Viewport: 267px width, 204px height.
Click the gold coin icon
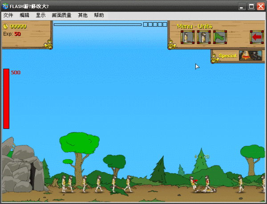tap(5, 26)
